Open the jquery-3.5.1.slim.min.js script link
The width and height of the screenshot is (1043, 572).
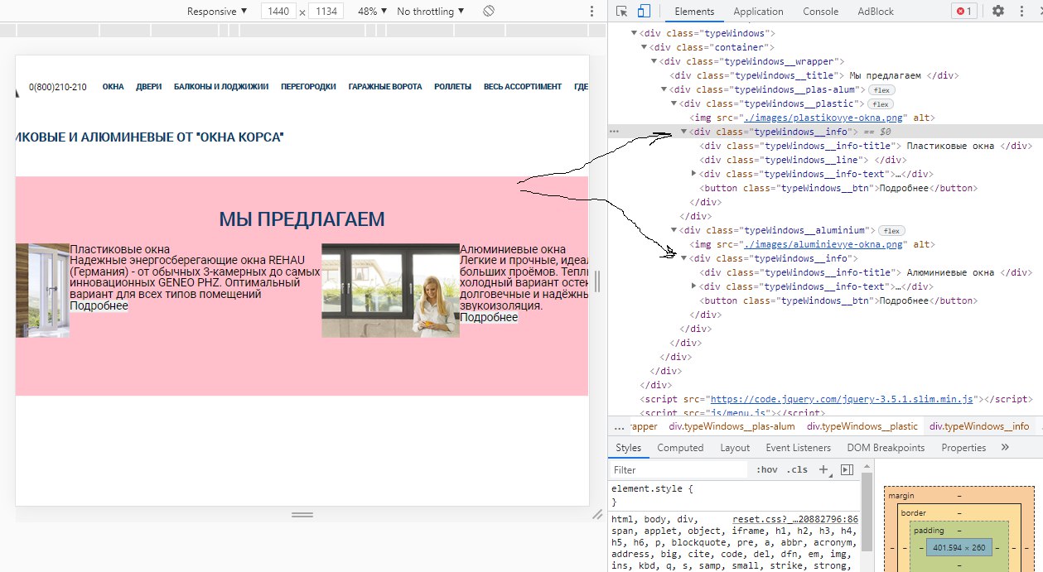tap(842, 399)
